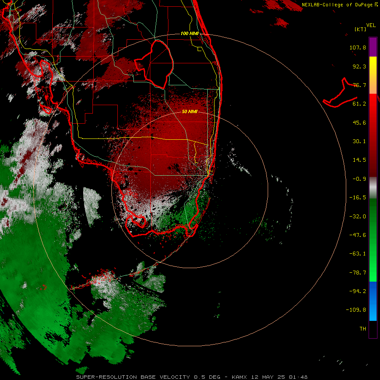Click the 50 NMI range ring label
This screenshot has width=380, height=380.
point(190,111)
